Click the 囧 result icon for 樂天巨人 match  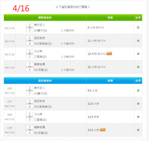point(138,27)
